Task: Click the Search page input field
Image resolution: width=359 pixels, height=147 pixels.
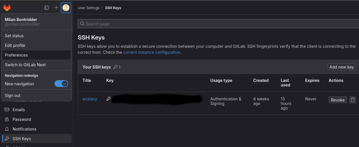Action: (x=218, y=24)
